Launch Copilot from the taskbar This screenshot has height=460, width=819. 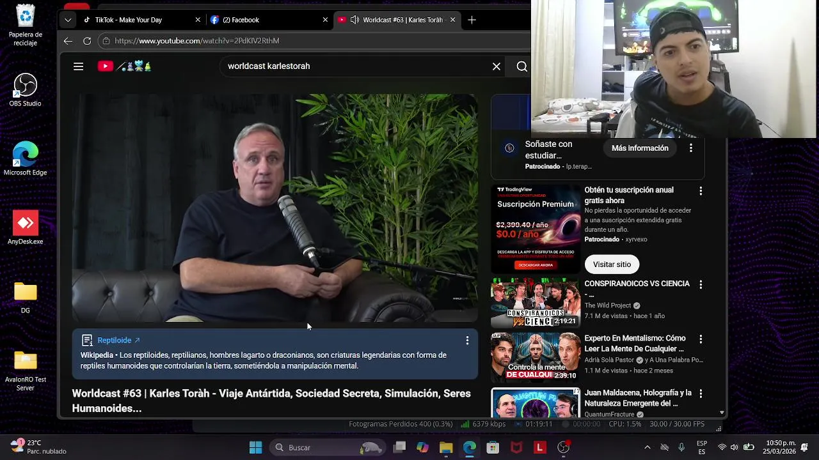pyautogui.click(x=422, y=447)
